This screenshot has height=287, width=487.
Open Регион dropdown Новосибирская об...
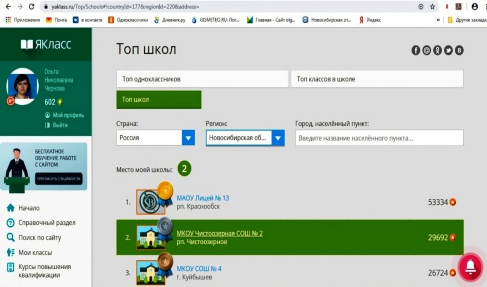coord(245,138)
